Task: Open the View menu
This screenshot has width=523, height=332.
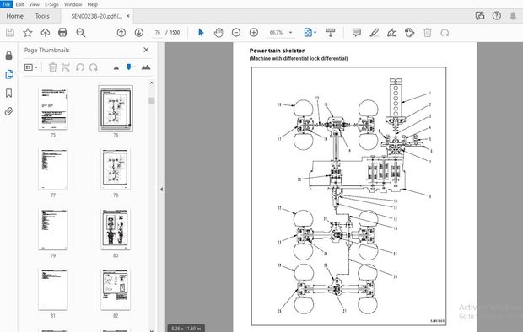Action: click(34, 4)
